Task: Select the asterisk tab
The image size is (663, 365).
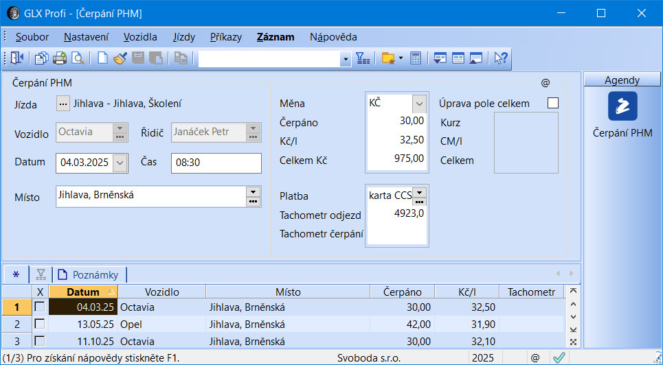Action: [16, 274]
